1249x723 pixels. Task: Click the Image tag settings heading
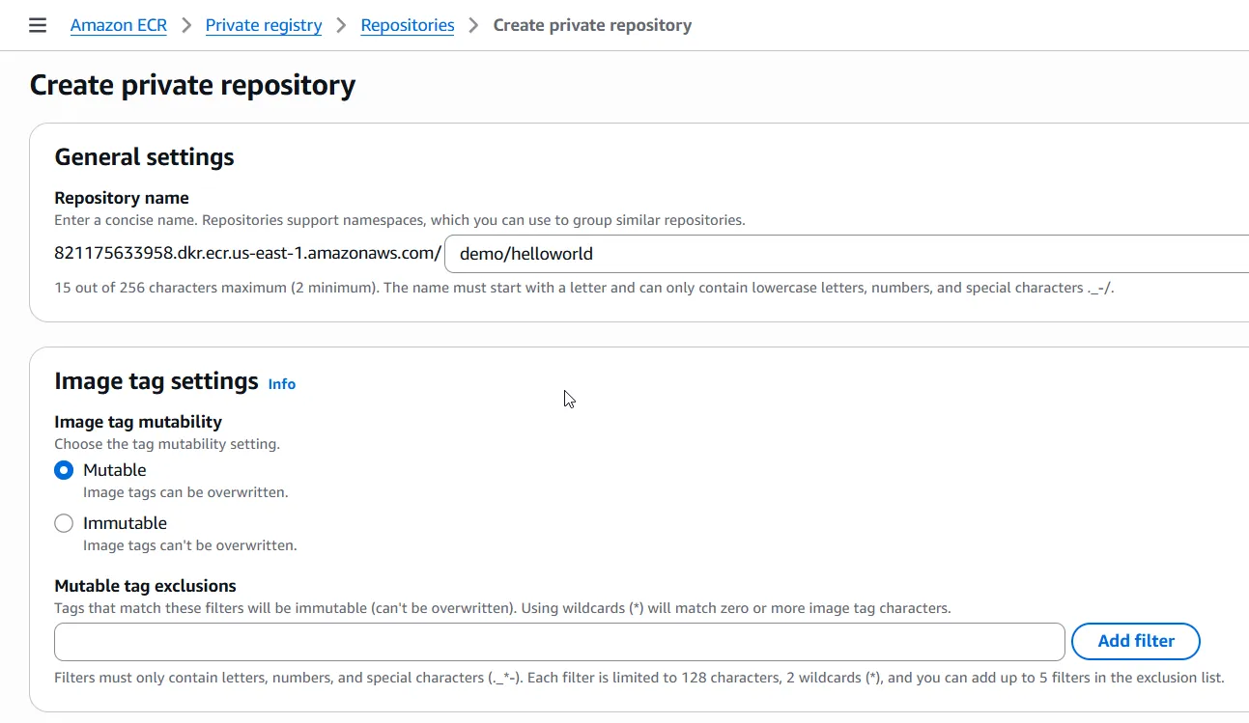(x=156, y=380)
